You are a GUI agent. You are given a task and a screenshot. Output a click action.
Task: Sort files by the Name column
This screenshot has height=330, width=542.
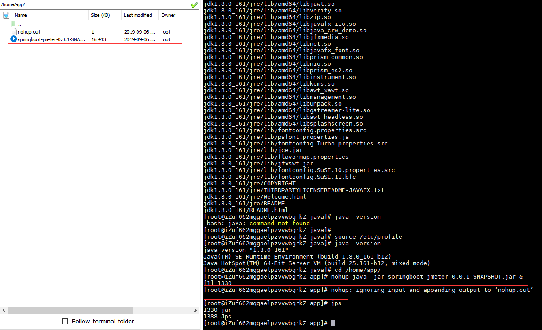coord(20,15)
